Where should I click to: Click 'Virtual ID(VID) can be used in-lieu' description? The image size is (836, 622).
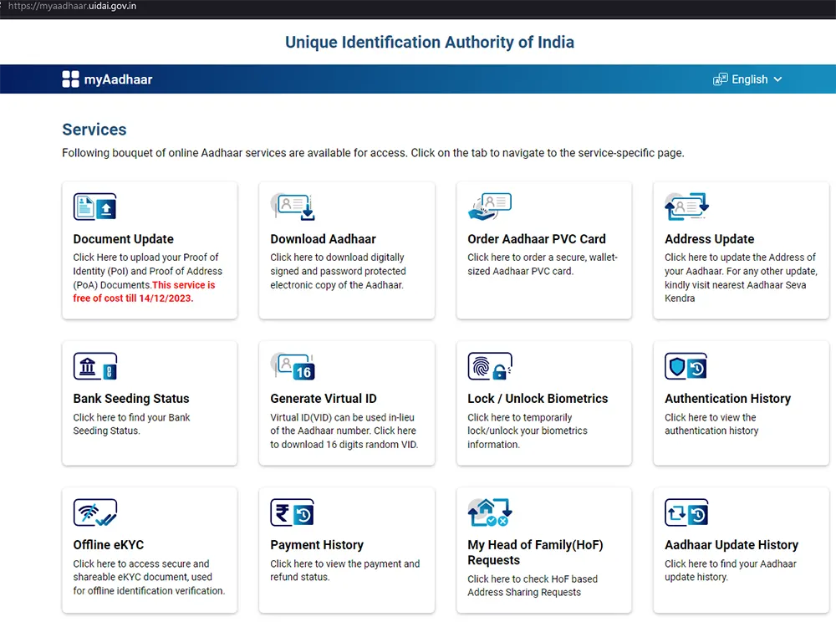[x=344, y=431]
